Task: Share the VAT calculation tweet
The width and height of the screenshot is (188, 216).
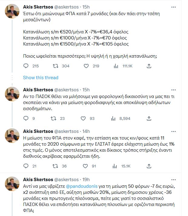Action: 149,66
